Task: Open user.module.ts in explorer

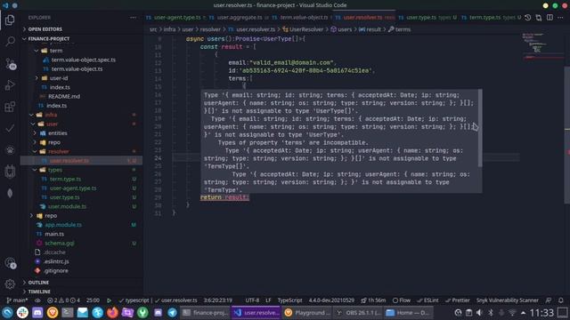Action: (81, 206)
